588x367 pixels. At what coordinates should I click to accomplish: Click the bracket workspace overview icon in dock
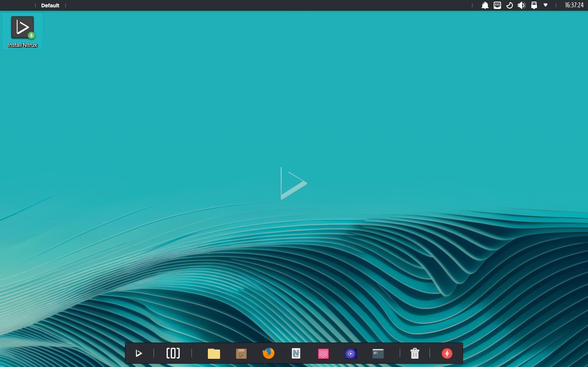tap(173, 353)
